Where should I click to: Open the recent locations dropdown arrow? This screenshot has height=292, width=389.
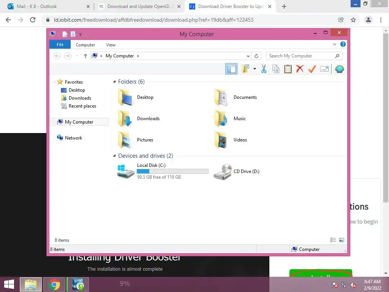coord(77,56)
